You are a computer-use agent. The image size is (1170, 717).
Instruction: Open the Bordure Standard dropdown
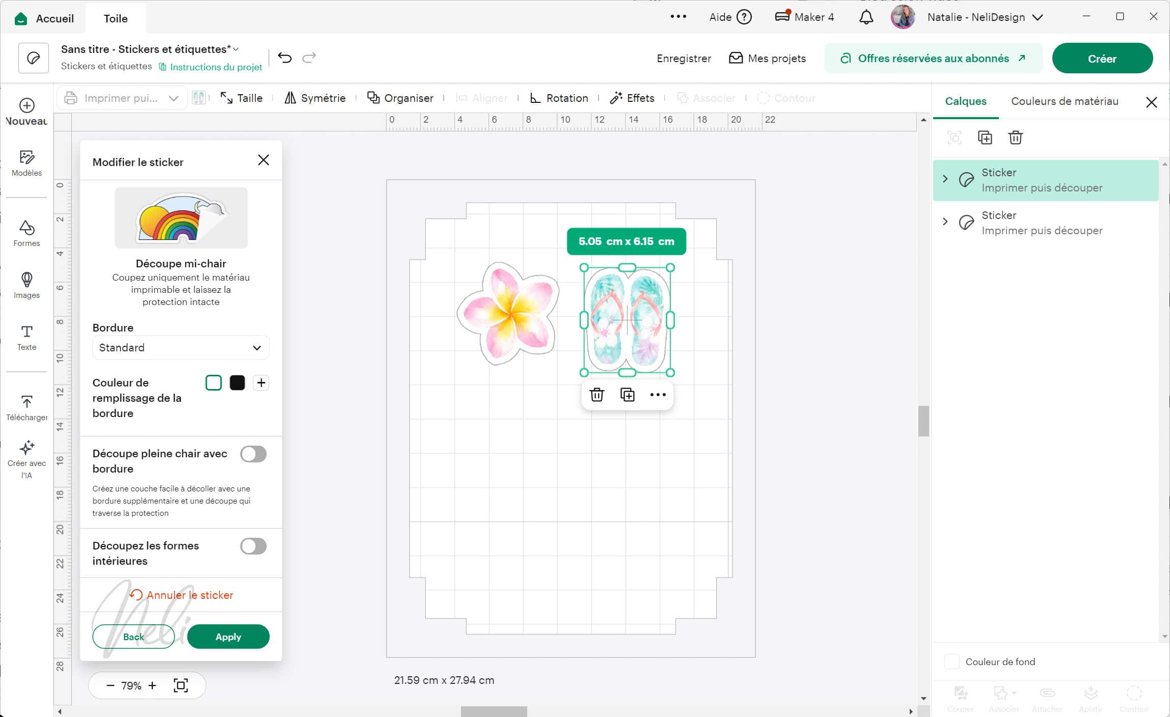[180, 347]
